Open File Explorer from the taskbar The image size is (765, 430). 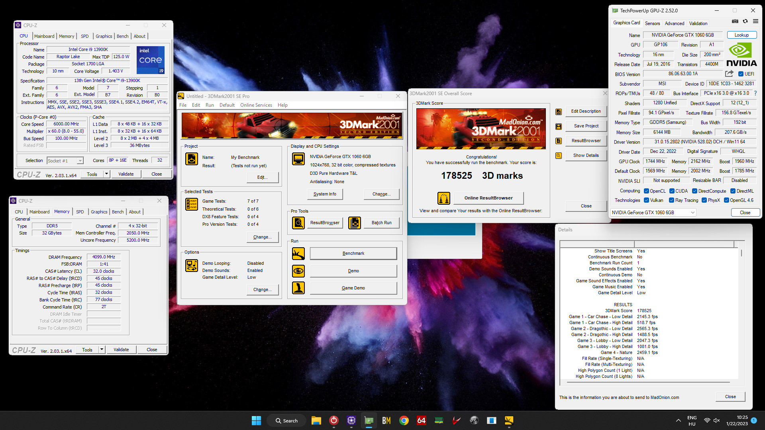pyautogui.click(x=316, y=420)
